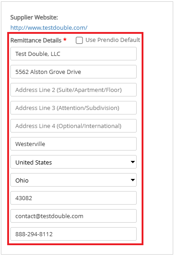This screenshot has height=256, width=175.
Task: Click the Westerville city field
Action: (74, 144)
